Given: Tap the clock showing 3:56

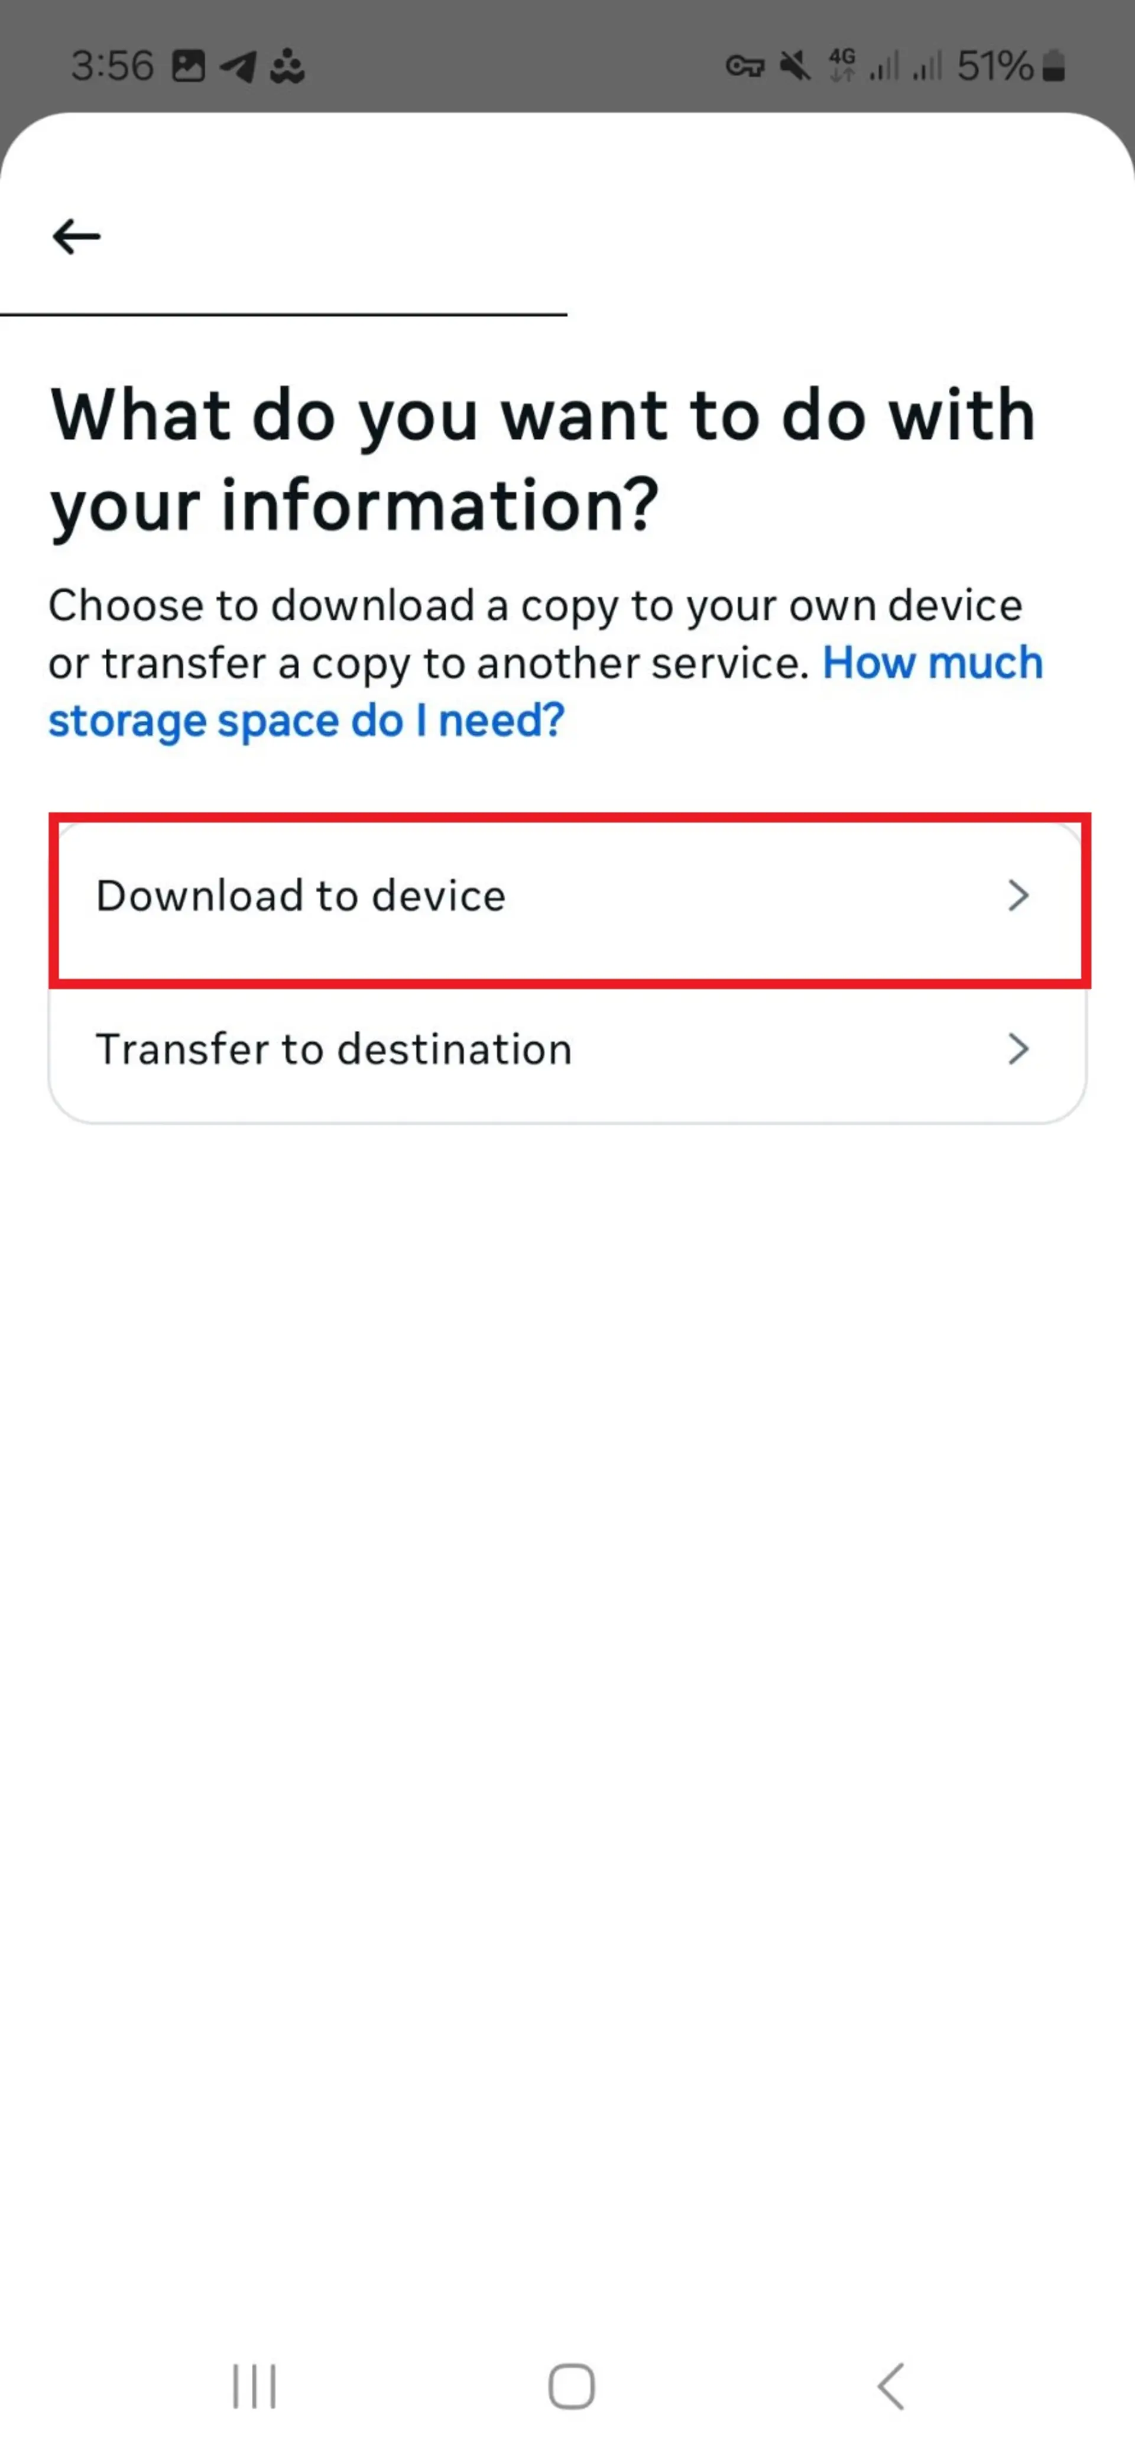Looking at the screenshot, I should pos(112,66).
